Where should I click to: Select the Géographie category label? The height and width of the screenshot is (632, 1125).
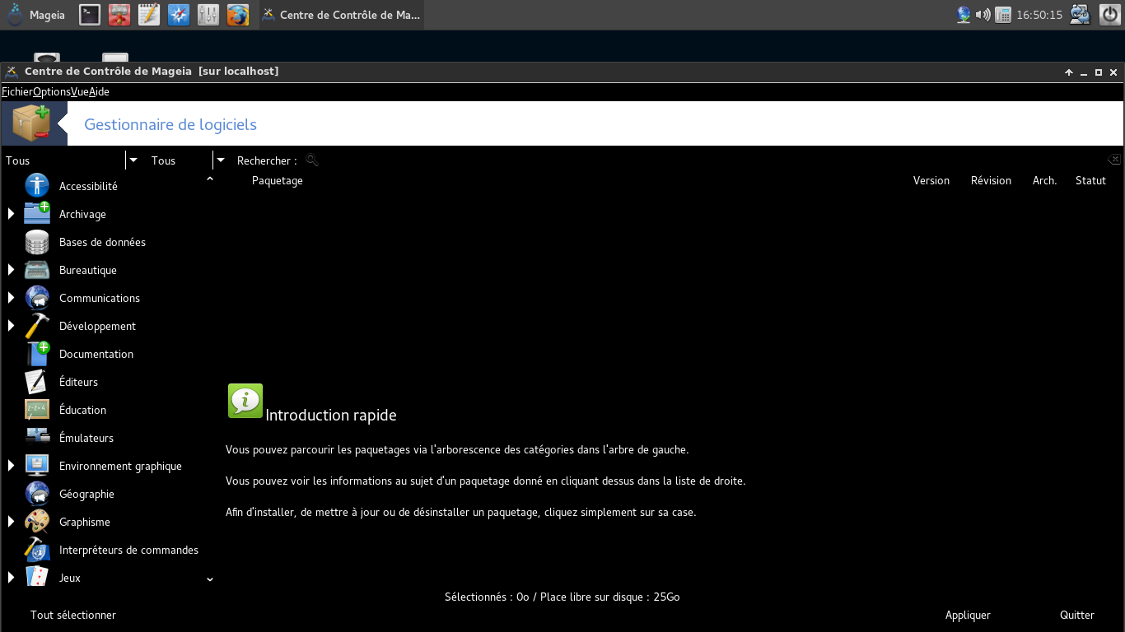[x=86, y=494]
